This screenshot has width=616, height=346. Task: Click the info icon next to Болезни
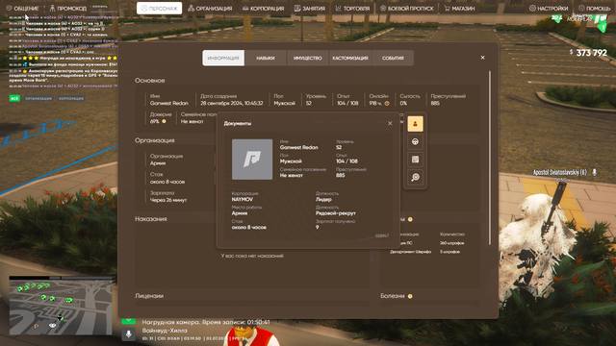pyautogui.click(x=410, y=296)
